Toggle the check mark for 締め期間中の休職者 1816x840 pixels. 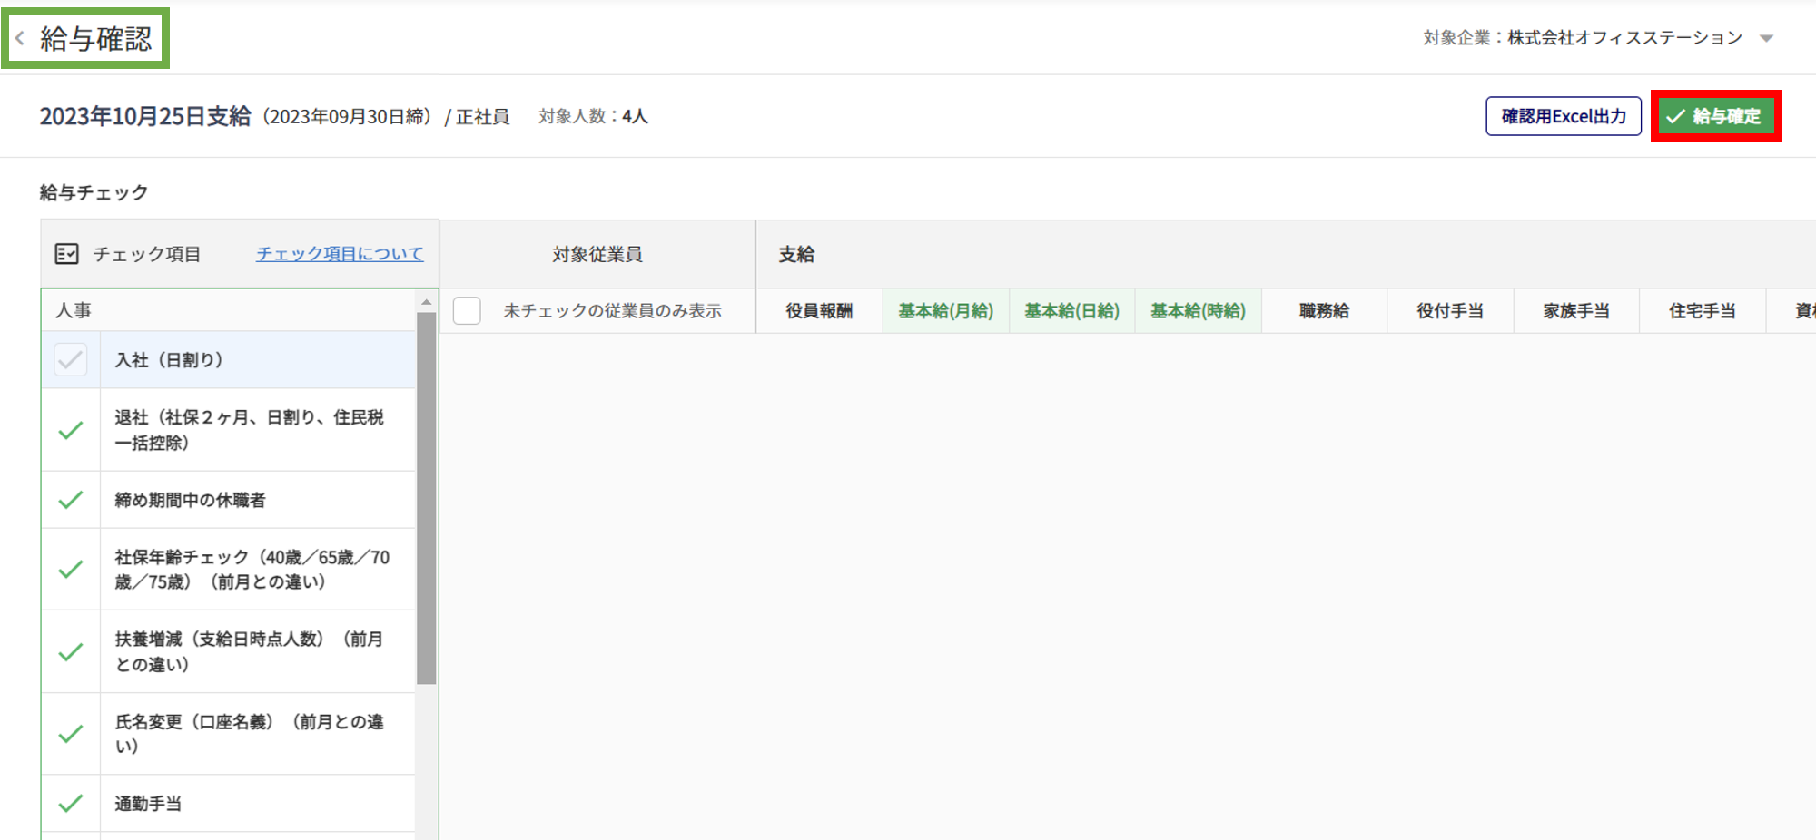(x=71, y=500)
